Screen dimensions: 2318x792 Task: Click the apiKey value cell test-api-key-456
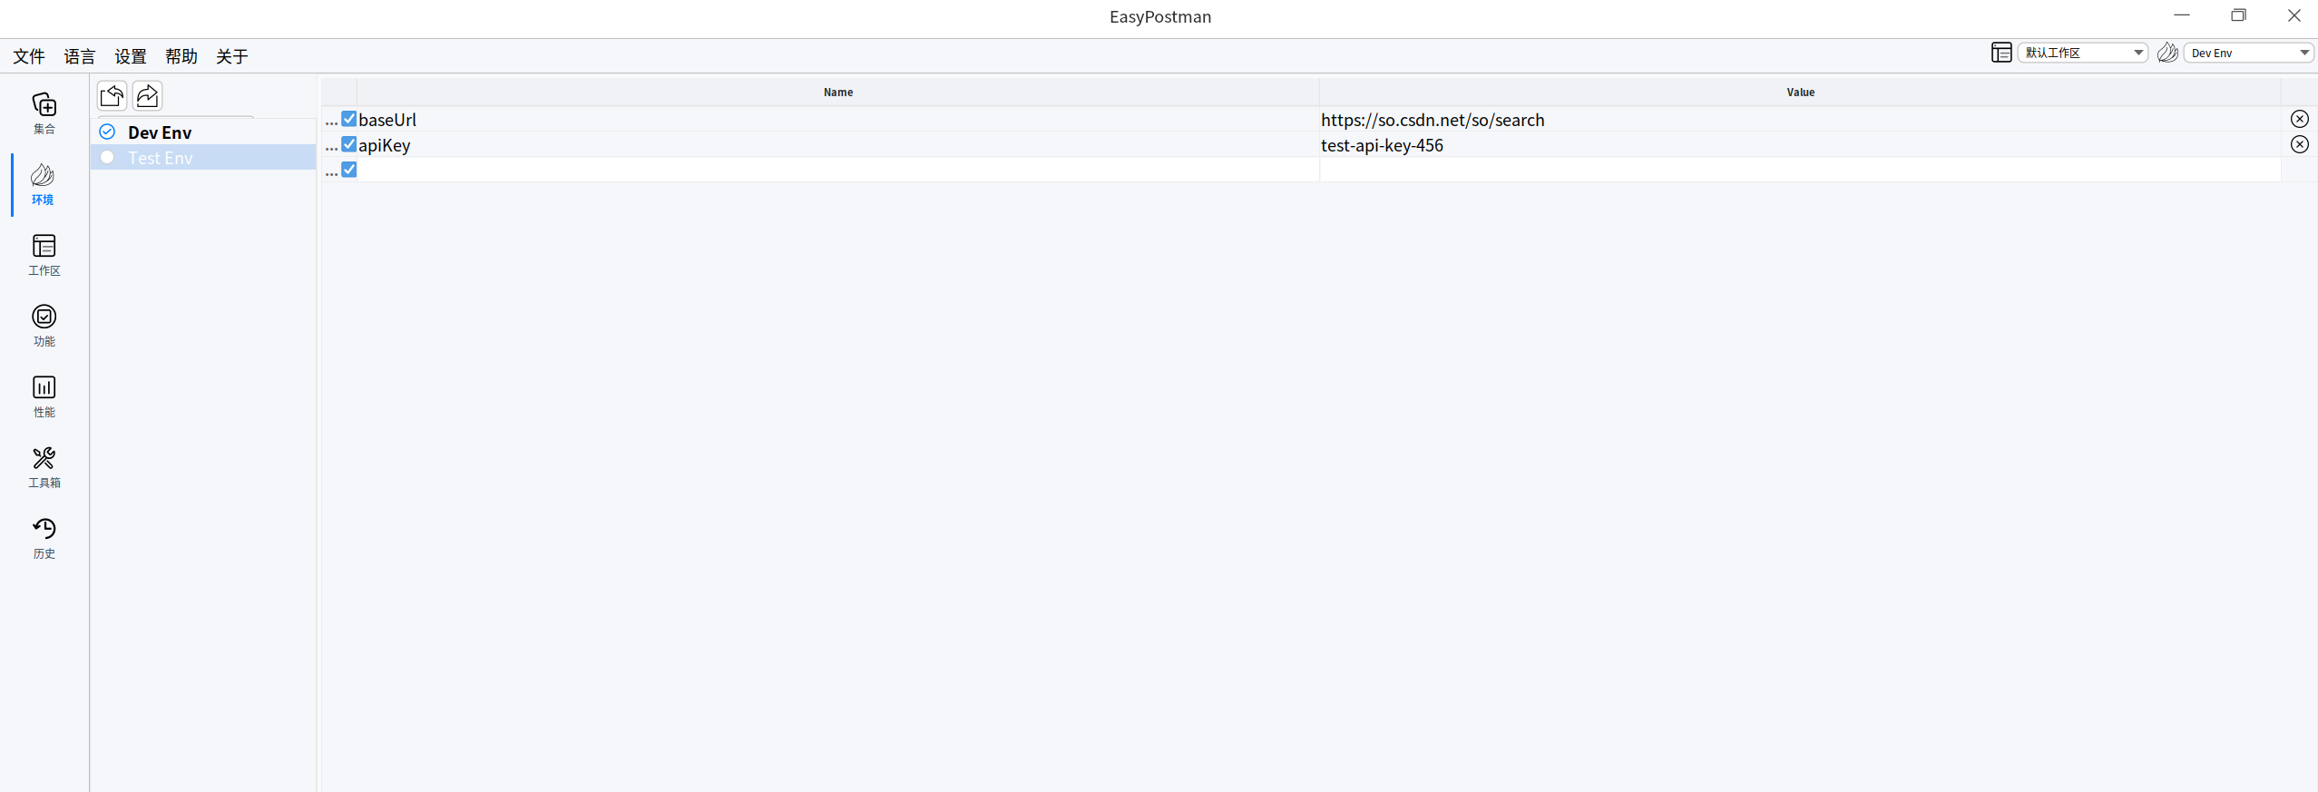1382,145
